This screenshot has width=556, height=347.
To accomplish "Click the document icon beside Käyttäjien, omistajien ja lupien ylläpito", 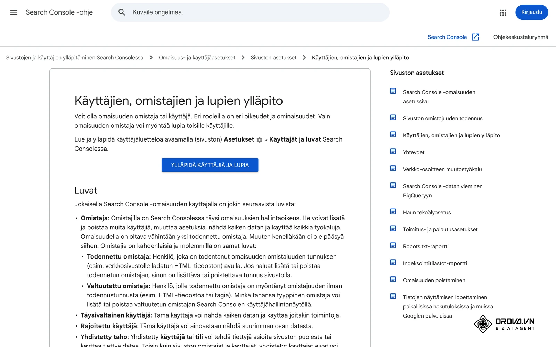I will click(x=393, y=134).
